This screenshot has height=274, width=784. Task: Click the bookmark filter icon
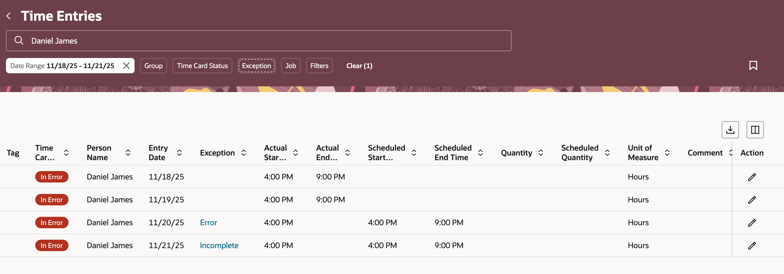(x=753, y=65)
